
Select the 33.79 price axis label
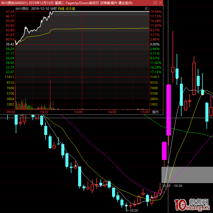click(x=10, y=67)
